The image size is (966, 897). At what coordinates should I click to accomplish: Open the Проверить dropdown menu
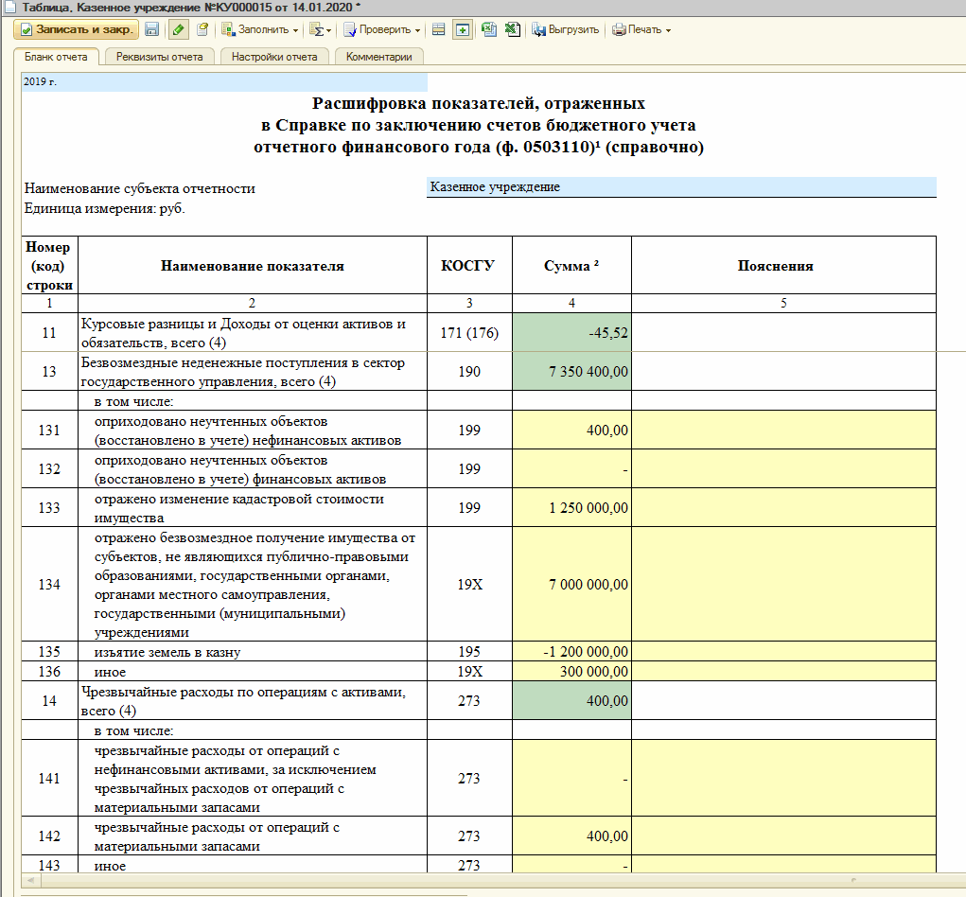[x=382, y=29]
